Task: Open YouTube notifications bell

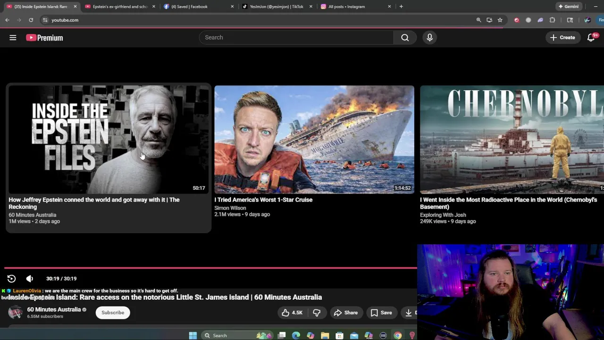Action: click(591, 37)
